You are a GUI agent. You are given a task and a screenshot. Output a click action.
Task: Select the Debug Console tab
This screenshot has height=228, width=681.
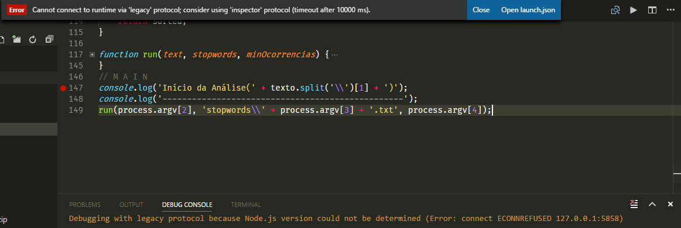pyautogui.click(x=187, y=205)
